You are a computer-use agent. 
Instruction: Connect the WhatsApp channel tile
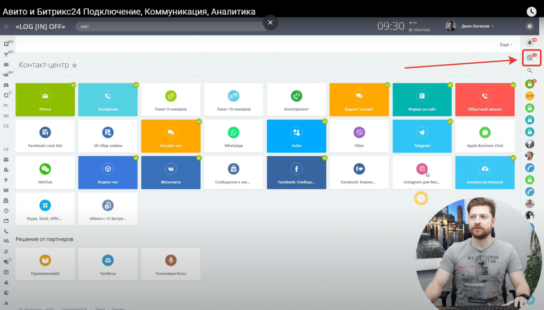click(x=234, y=136)
